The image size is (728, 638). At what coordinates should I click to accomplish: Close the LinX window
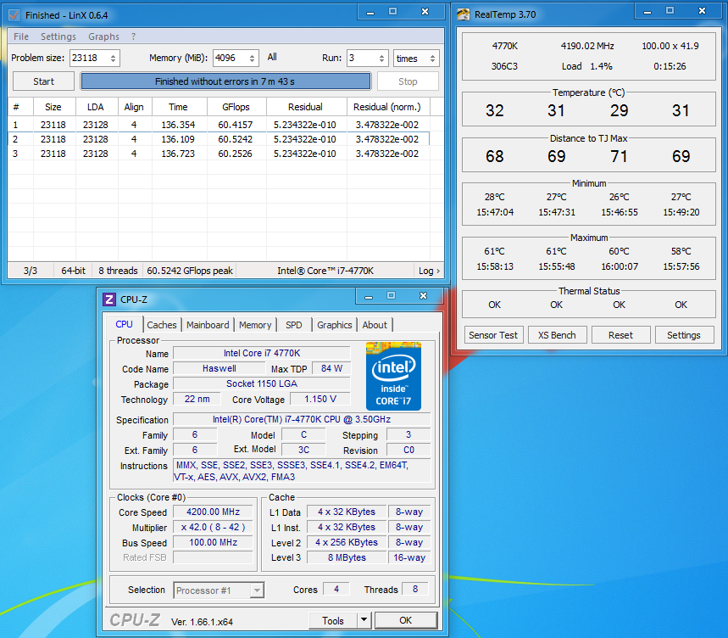pyautogui.click(x=425, y=12)
